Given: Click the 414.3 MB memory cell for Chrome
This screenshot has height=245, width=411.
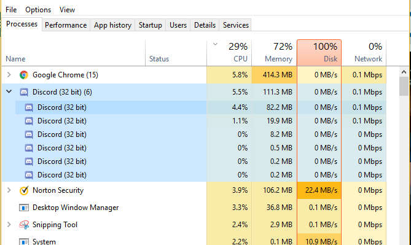Looking at the screenshot, I should (274, 75).
